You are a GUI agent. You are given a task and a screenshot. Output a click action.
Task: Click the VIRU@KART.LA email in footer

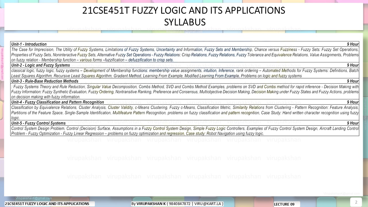(x=208, y=204)
